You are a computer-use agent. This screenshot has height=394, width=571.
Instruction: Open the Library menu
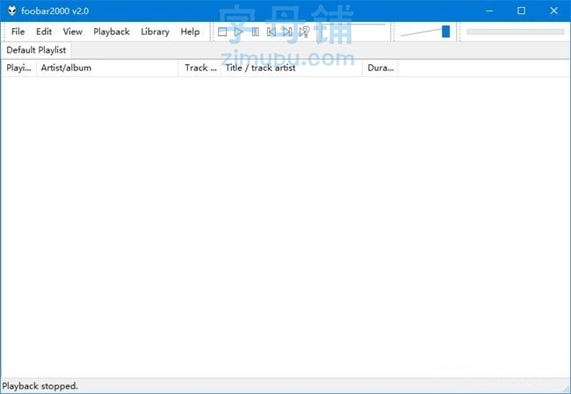click(x=155, y=32)
